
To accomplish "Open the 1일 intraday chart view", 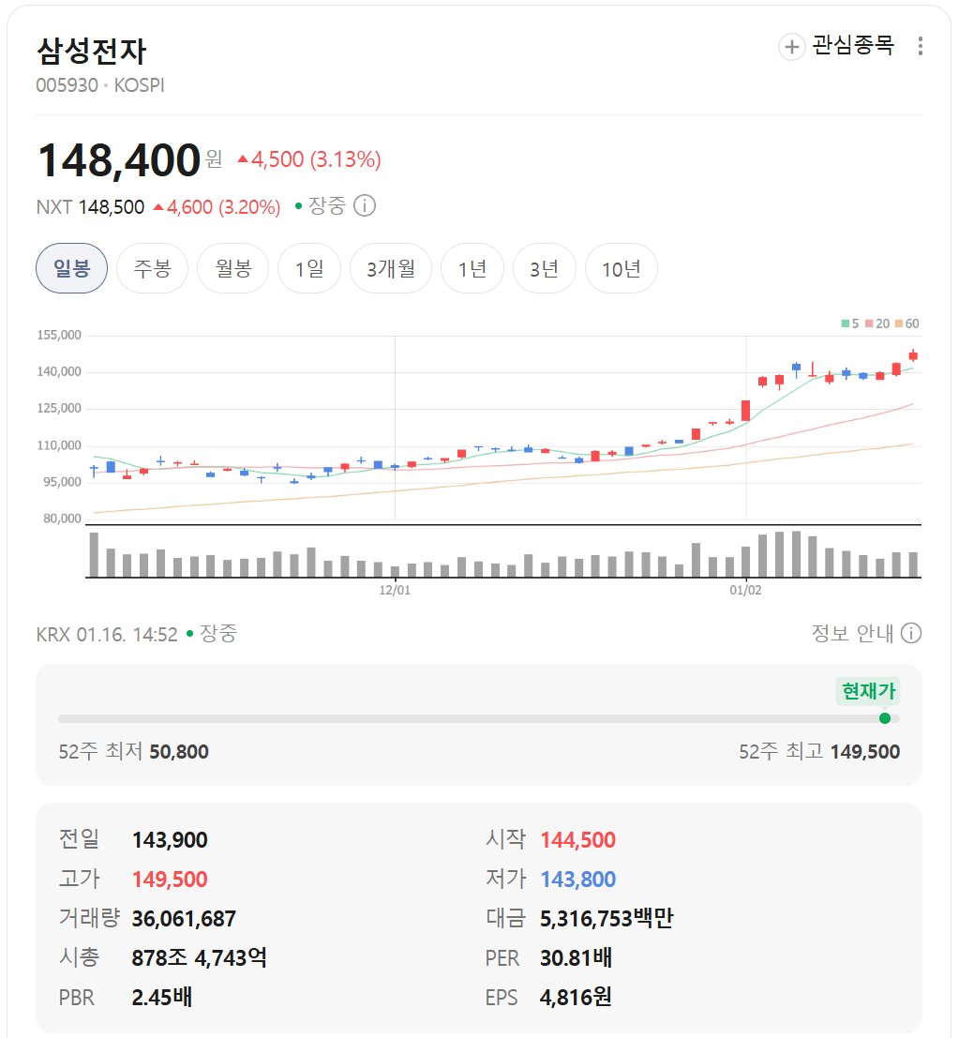I will 309,267.
